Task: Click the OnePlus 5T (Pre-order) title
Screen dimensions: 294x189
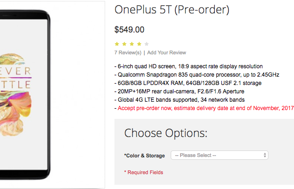Action: coord(172,10)
